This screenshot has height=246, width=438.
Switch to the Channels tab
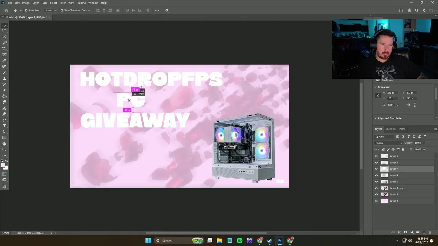(390, 129)
